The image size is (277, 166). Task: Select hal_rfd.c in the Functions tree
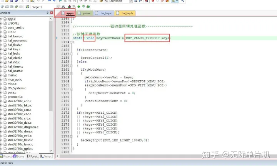(x=13, y=62)
